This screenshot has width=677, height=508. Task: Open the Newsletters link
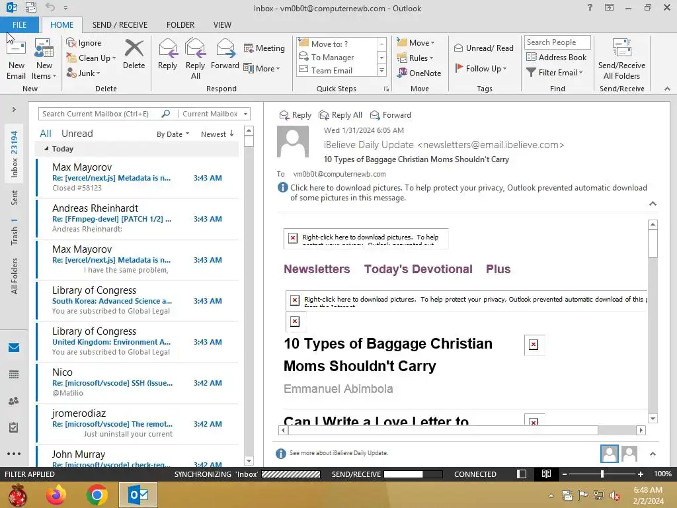(317, 269)
